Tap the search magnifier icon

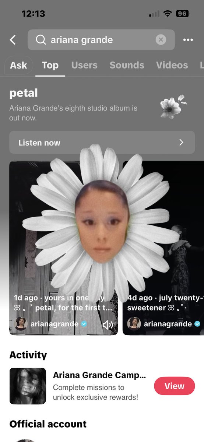pyautogui.click(x=41, y=40)
